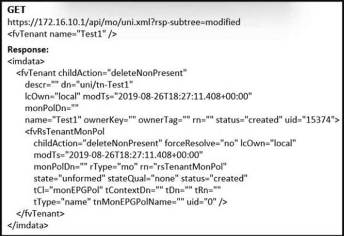Viewport: 344px width, 236px height.
Task: Select the fvTenant childAction line
Action: coord(101,73)
